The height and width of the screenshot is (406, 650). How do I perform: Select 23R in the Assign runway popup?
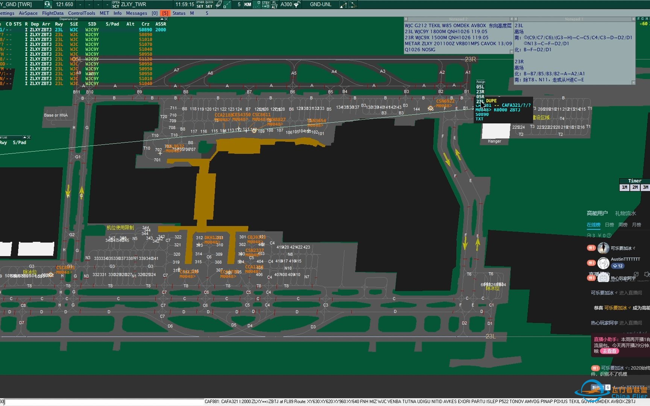point(480,92)
